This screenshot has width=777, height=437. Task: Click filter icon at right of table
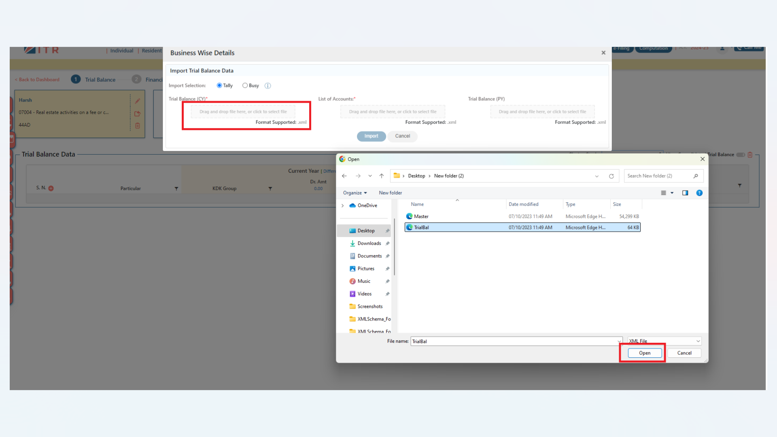point(740,186)
